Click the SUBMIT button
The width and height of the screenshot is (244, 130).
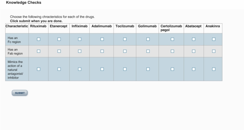pos(20,93)
